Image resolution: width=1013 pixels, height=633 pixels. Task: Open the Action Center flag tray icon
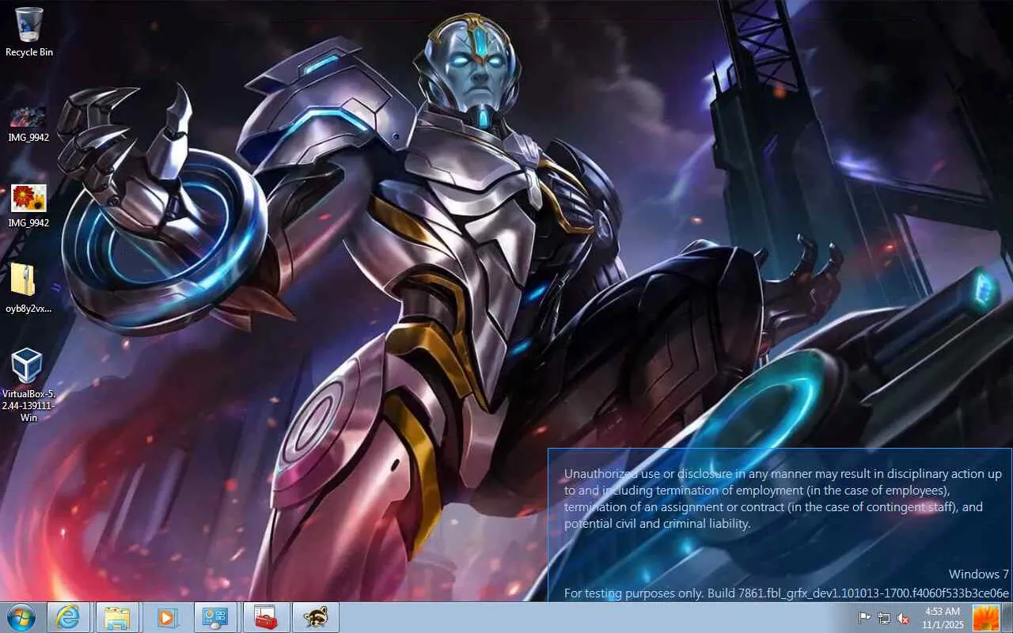865,618
